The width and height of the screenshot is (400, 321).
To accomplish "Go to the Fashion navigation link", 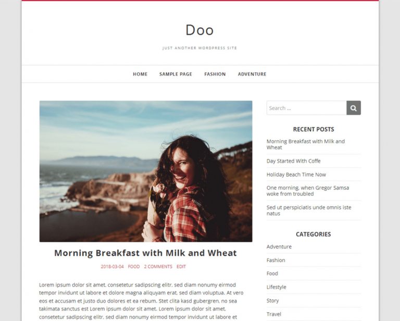I will tap(215, 74).
